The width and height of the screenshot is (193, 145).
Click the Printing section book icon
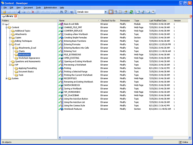tap(62, 68)
